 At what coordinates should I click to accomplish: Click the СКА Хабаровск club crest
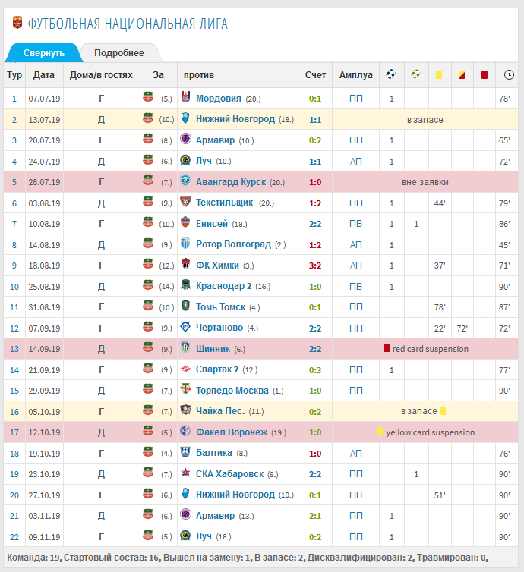click(x=185, y=473)
